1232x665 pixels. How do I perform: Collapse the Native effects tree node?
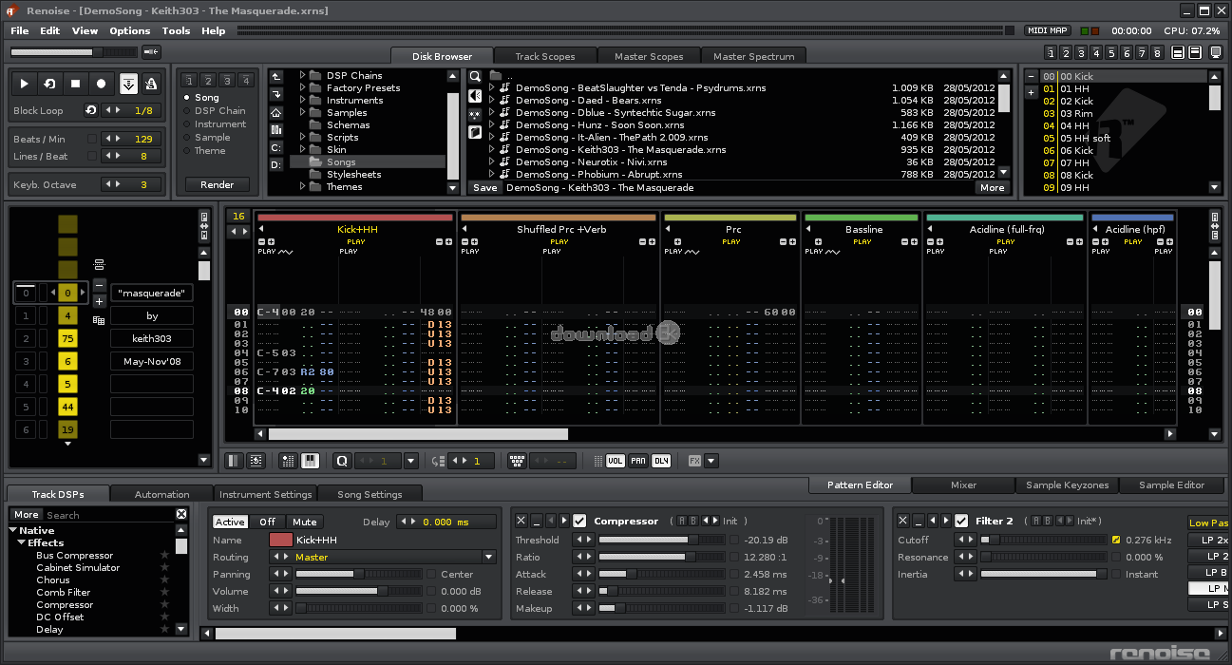pyautogui.click(x=13, y=530)
